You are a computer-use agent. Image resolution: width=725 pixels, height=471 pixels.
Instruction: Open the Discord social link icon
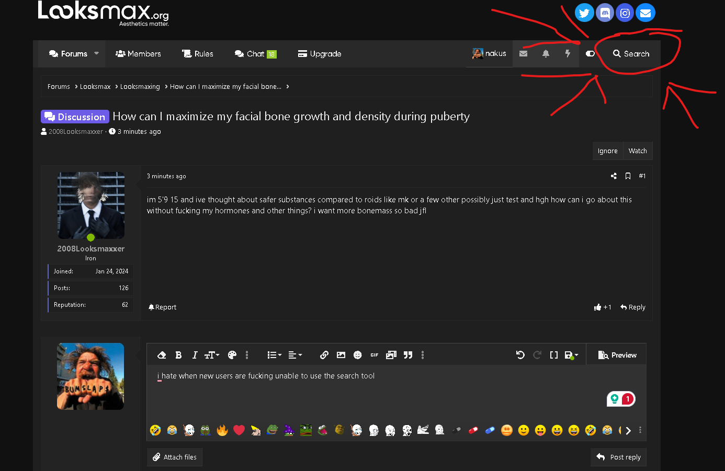[605, 13]
